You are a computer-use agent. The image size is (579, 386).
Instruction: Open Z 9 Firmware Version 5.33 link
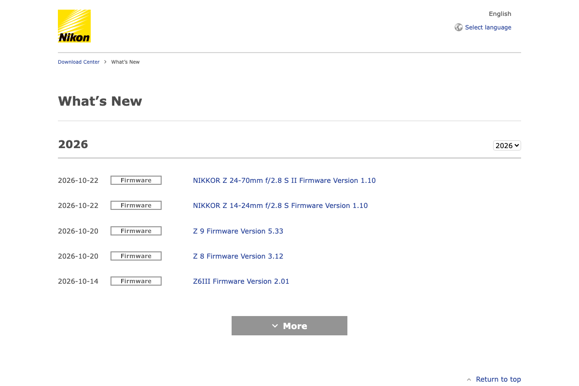pos(238,231)
